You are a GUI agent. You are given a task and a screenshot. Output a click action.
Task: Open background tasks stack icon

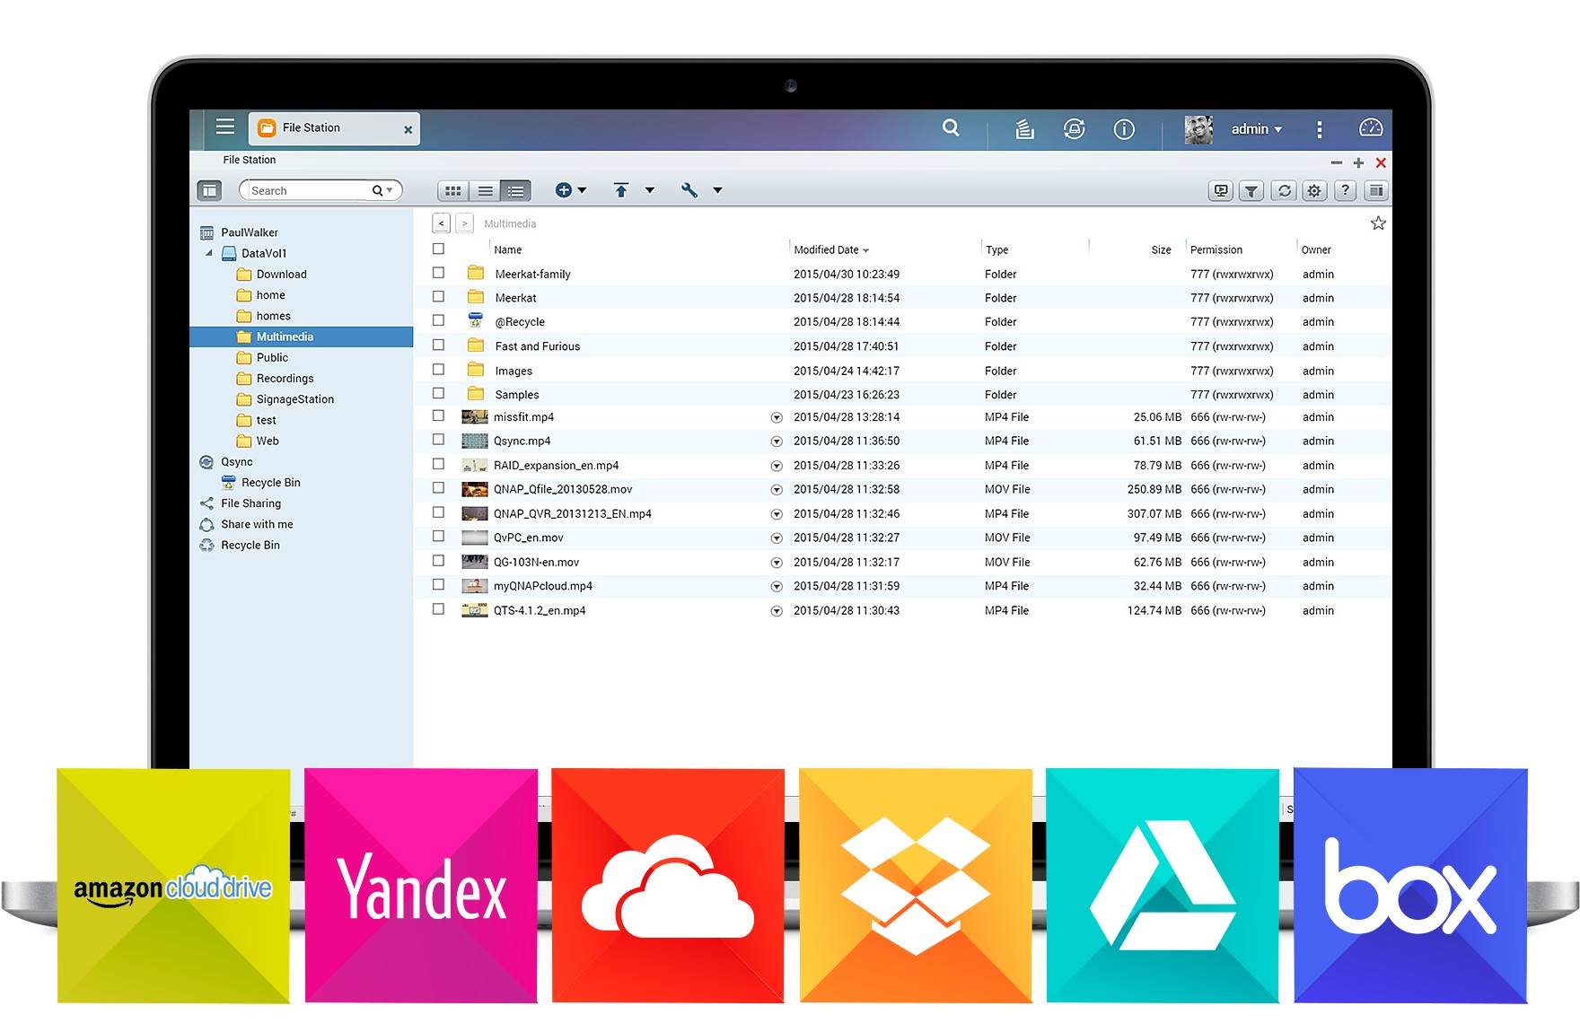pos(1024,129)
